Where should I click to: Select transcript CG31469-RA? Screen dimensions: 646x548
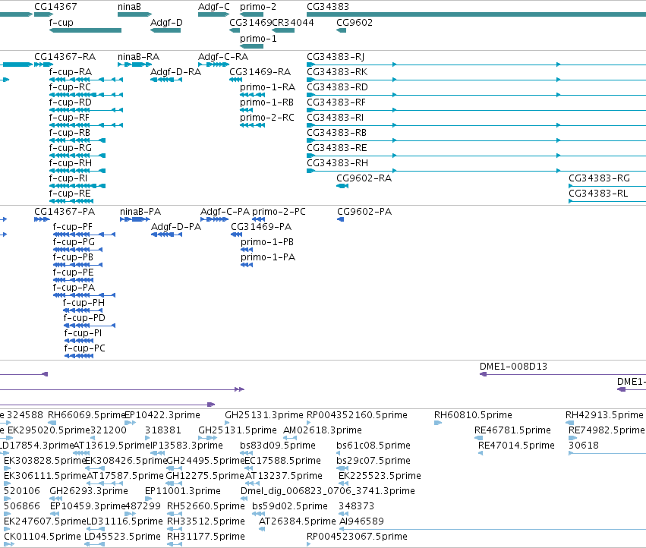coord(260,71)
